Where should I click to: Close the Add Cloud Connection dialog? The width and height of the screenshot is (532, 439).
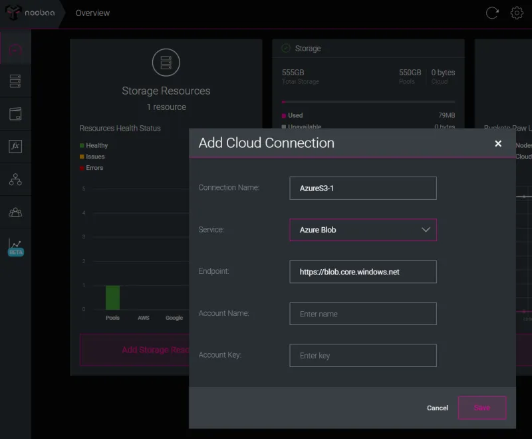[x=498, y=143]
